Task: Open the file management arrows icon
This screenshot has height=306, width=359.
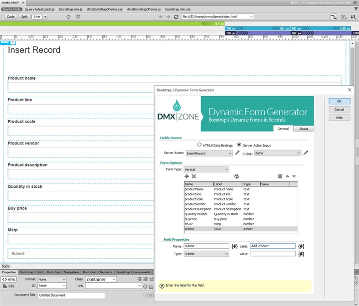Action: (x=354, y=17)
